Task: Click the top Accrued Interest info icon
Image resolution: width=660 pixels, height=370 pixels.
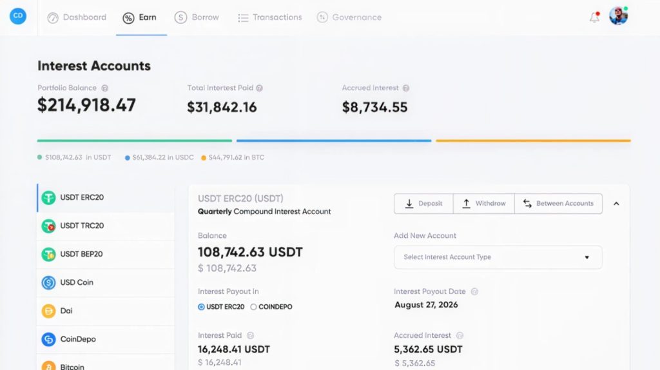Action: [406, 88]
